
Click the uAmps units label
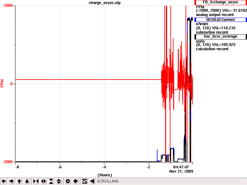(202, 24)
